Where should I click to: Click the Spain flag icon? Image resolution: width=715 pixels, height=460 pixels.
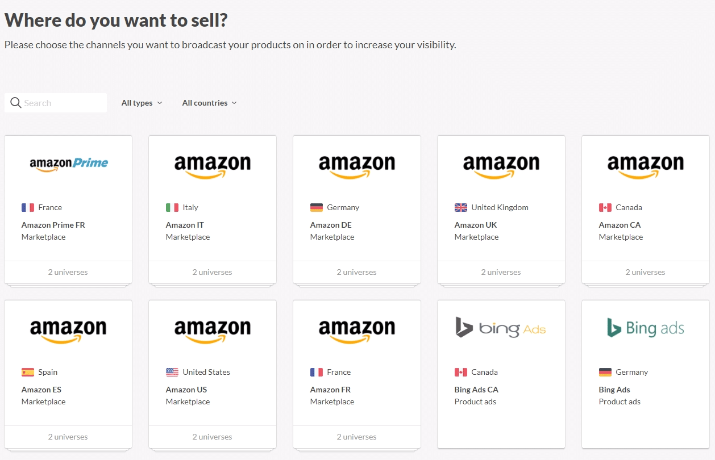pyautogui.click(x=28, y=372)
